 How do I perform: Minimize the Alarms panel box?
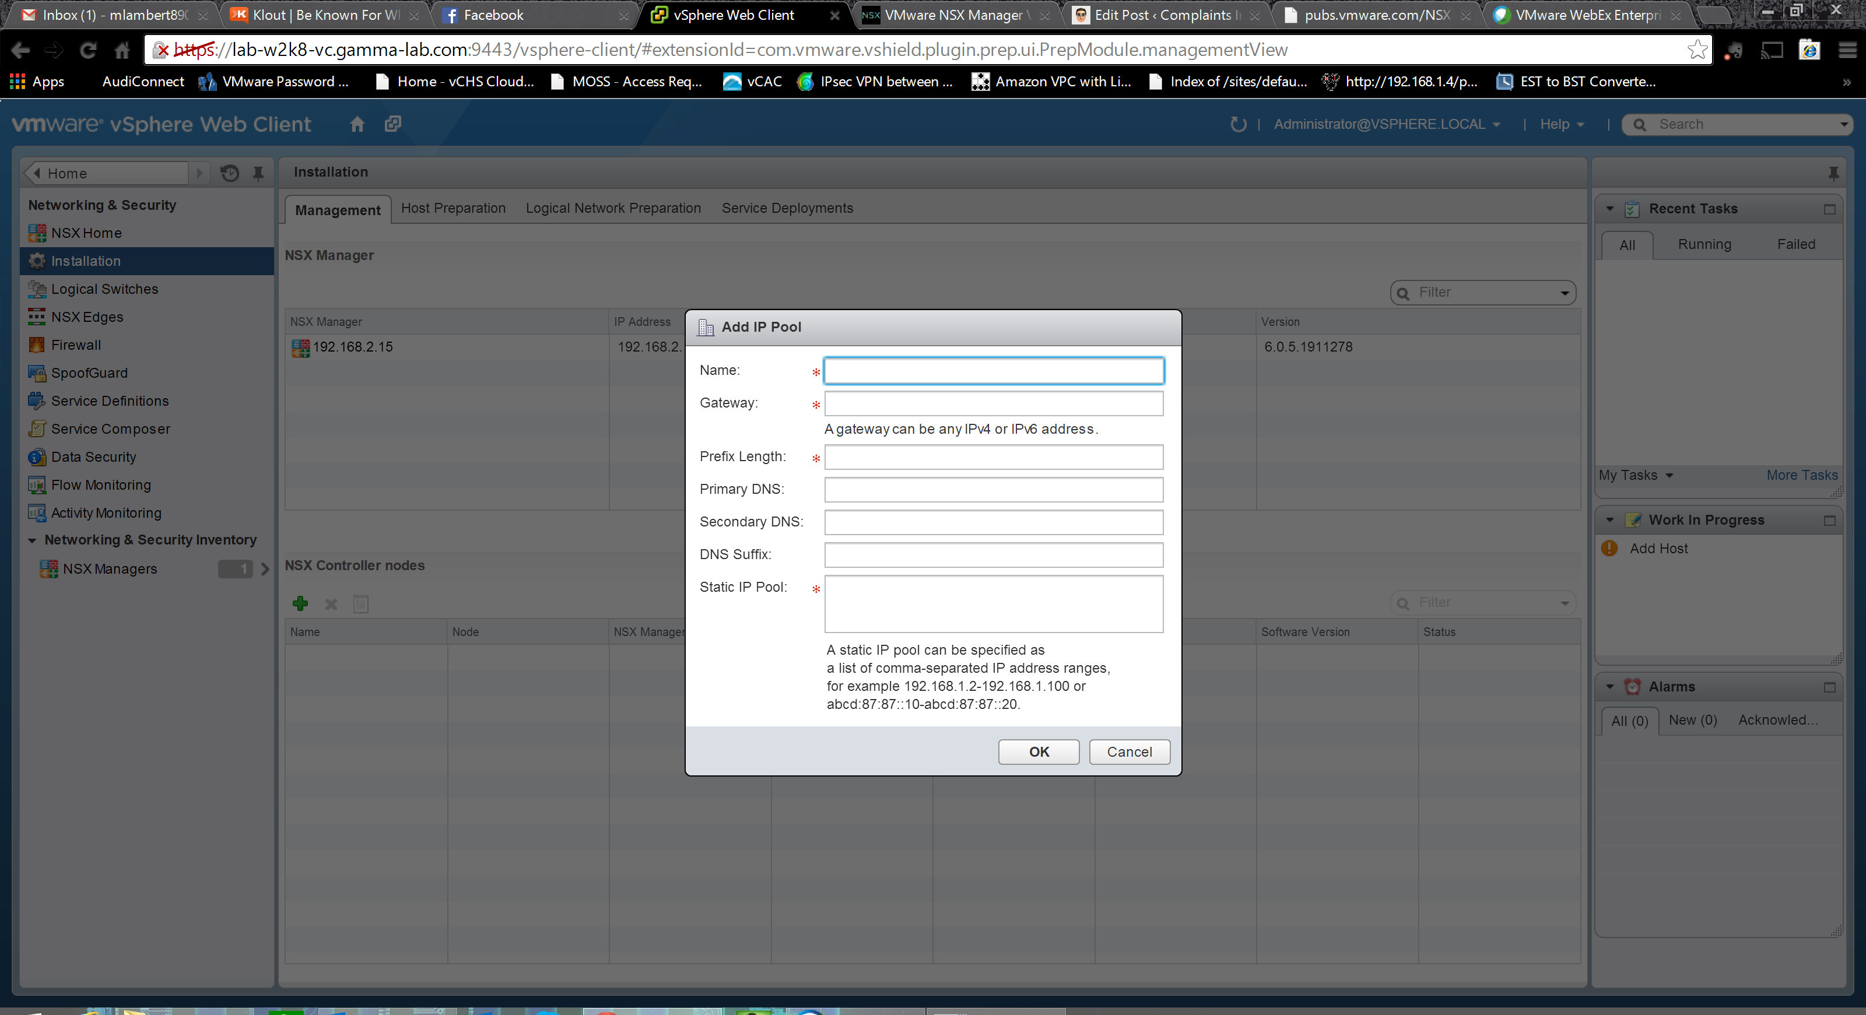point(1829,686)
